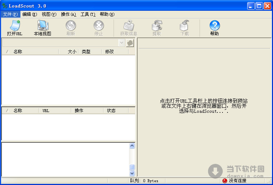
Task: Expand the address bar dropdown arrow
Action: 121,43
